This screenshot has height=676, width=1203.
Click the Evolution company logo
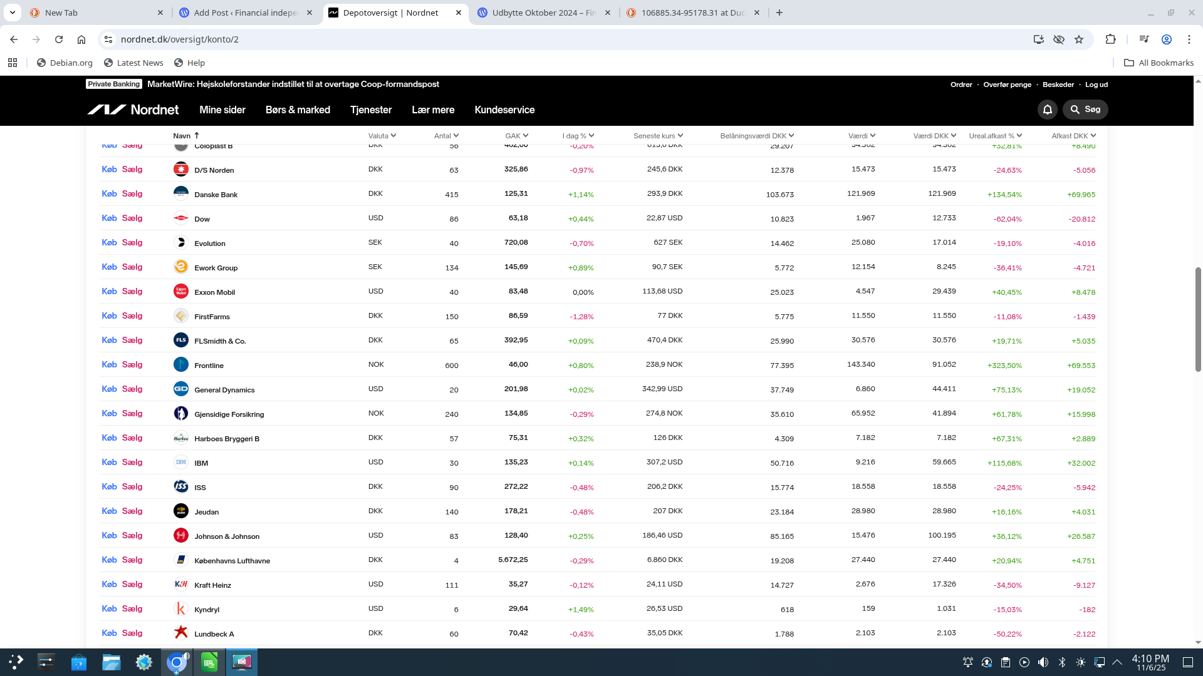click(181, 242)
